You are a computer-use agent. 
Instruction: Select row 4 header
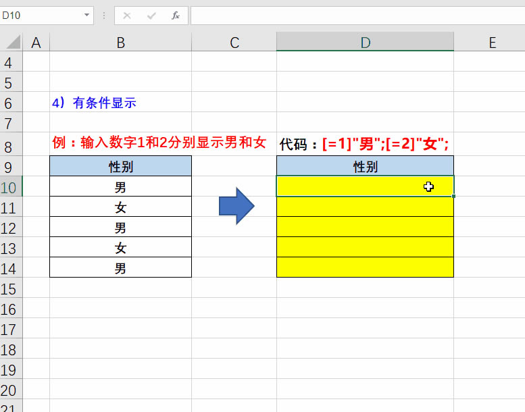point(11,62)
